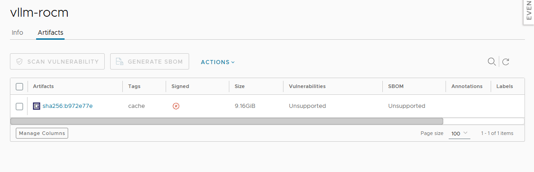Viewport: 534px width, 172px height.
Task: Click the Vulnerabilities column header
Action: point(307,86)
